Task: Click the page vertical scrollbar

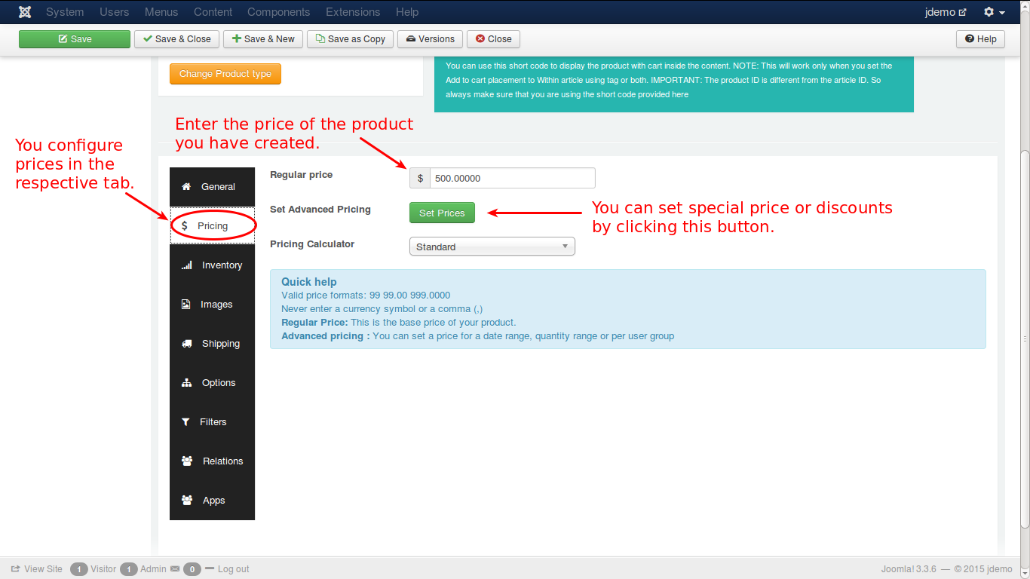Action: click(1024, 339)
